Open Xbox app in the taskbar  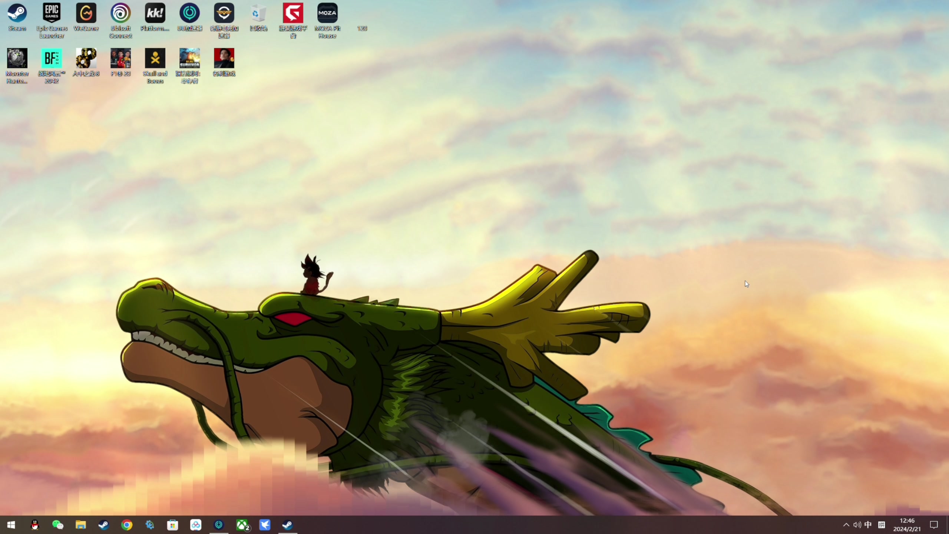tap(242, 525)
